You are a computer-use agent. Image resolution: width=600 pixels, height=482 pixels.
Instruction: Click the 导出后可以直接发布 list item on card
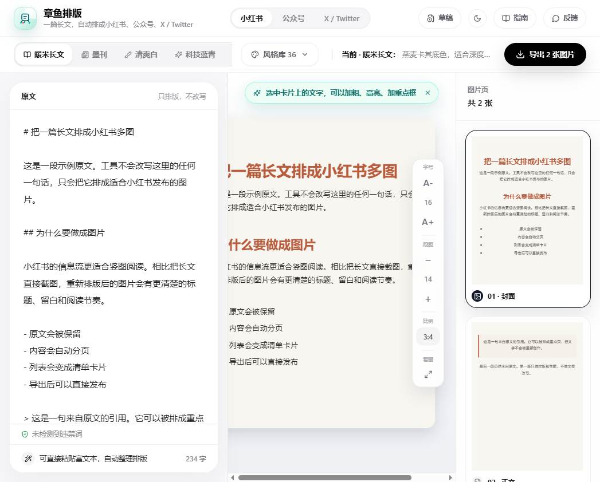pos(263,362)
